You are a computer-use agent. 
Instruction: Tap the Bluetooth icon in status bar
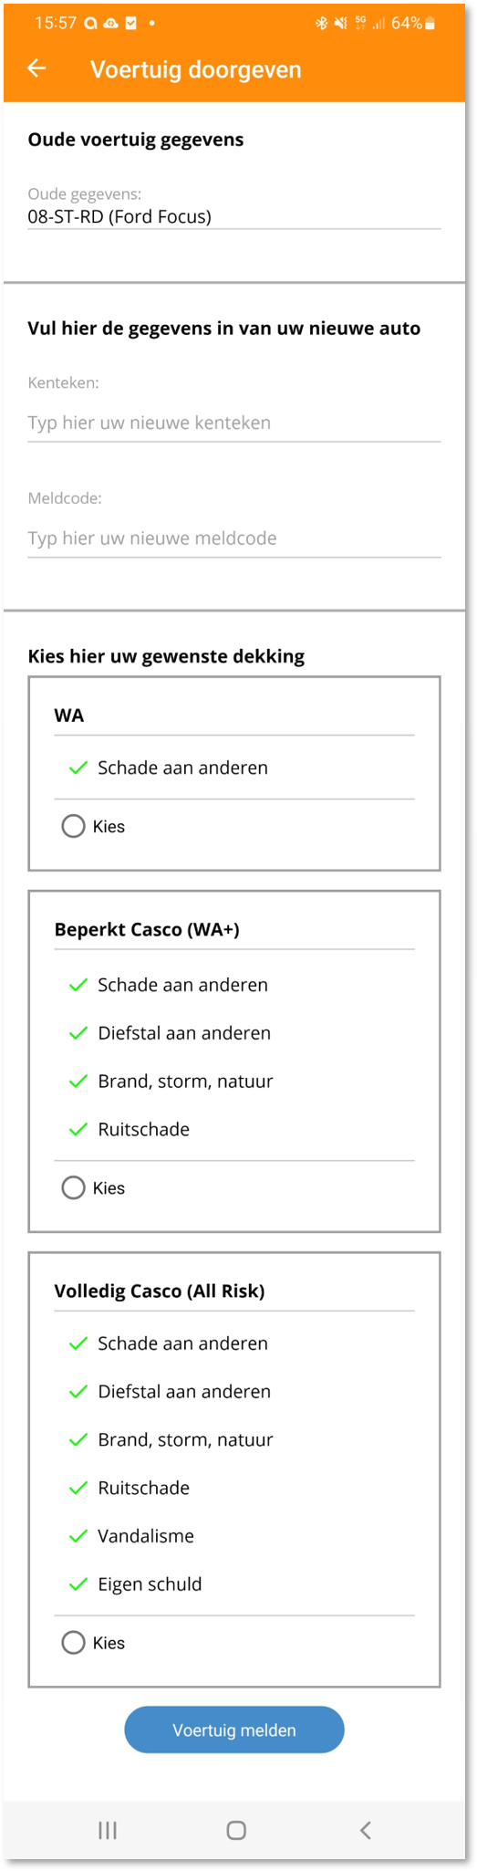[x=321, y=24]
